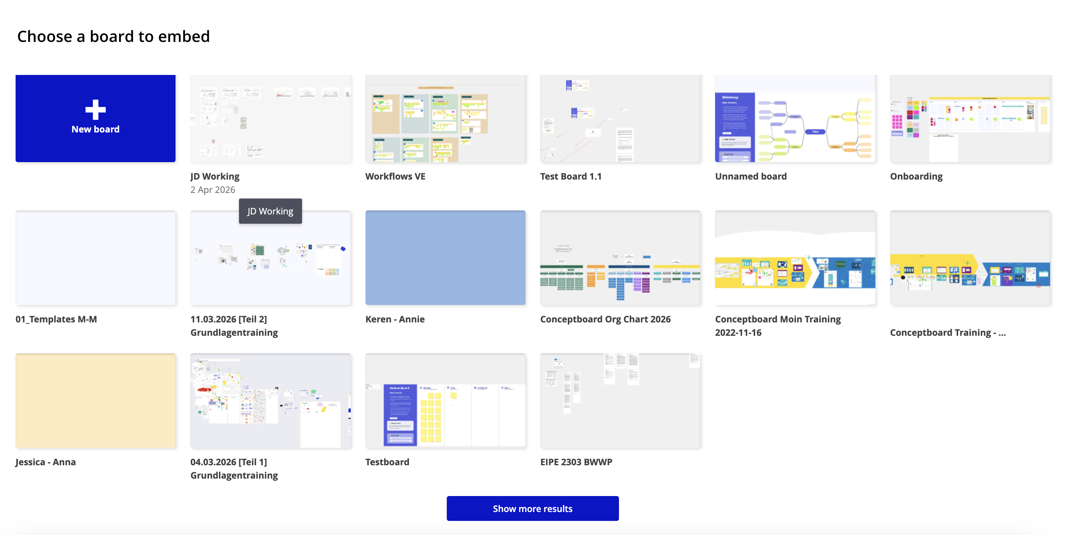1065x535 pixels.
Task: Select the EIPE 2303 BWWP board
Action: [620, 400]
